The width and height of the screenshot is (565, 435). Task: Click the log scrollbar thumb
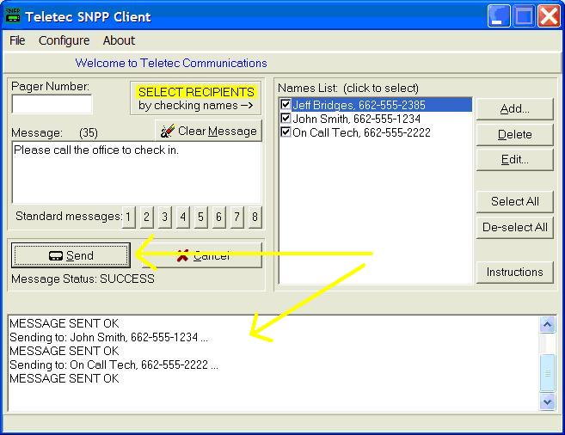tap(547, 373)
